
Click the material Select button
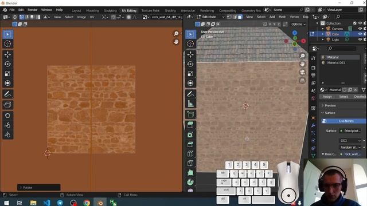coord(343,97)
